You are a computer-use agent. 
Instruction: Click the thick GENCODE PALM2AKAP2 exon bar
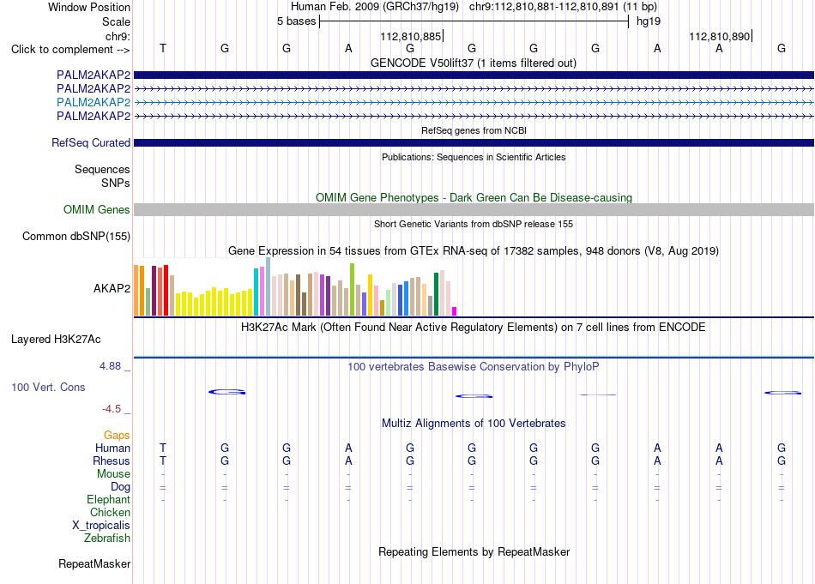pos(474,75)
